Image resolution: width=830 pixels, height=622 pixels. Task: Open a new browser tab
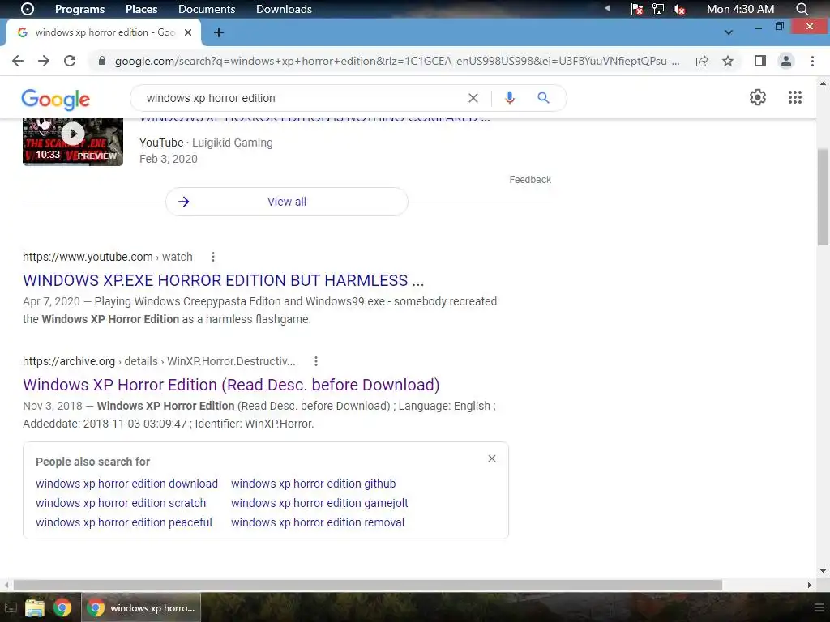[x=219, y=32]
